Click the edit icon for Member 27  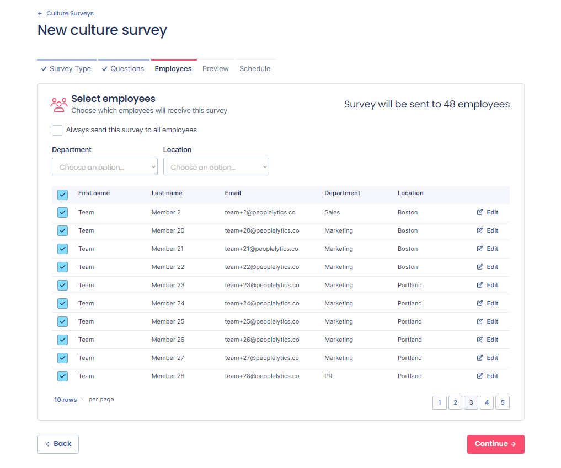click(x=480, y=358)
